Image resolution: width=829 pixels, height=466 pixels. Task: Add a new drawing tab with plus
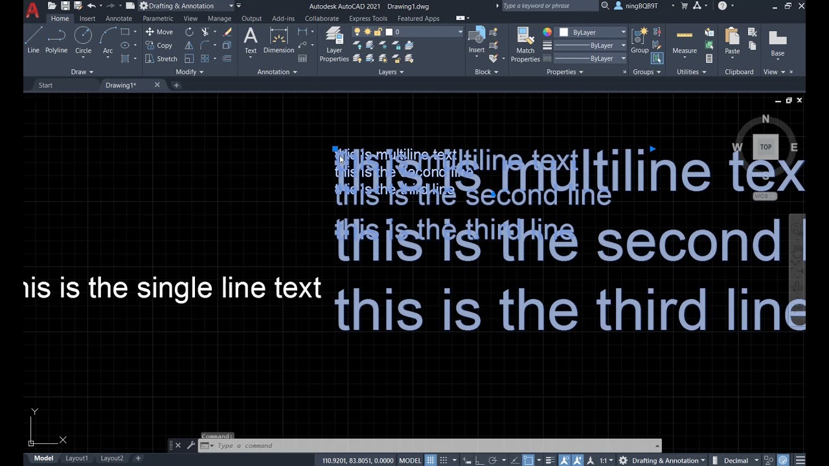pyautogui.click(x=176, y=85)
